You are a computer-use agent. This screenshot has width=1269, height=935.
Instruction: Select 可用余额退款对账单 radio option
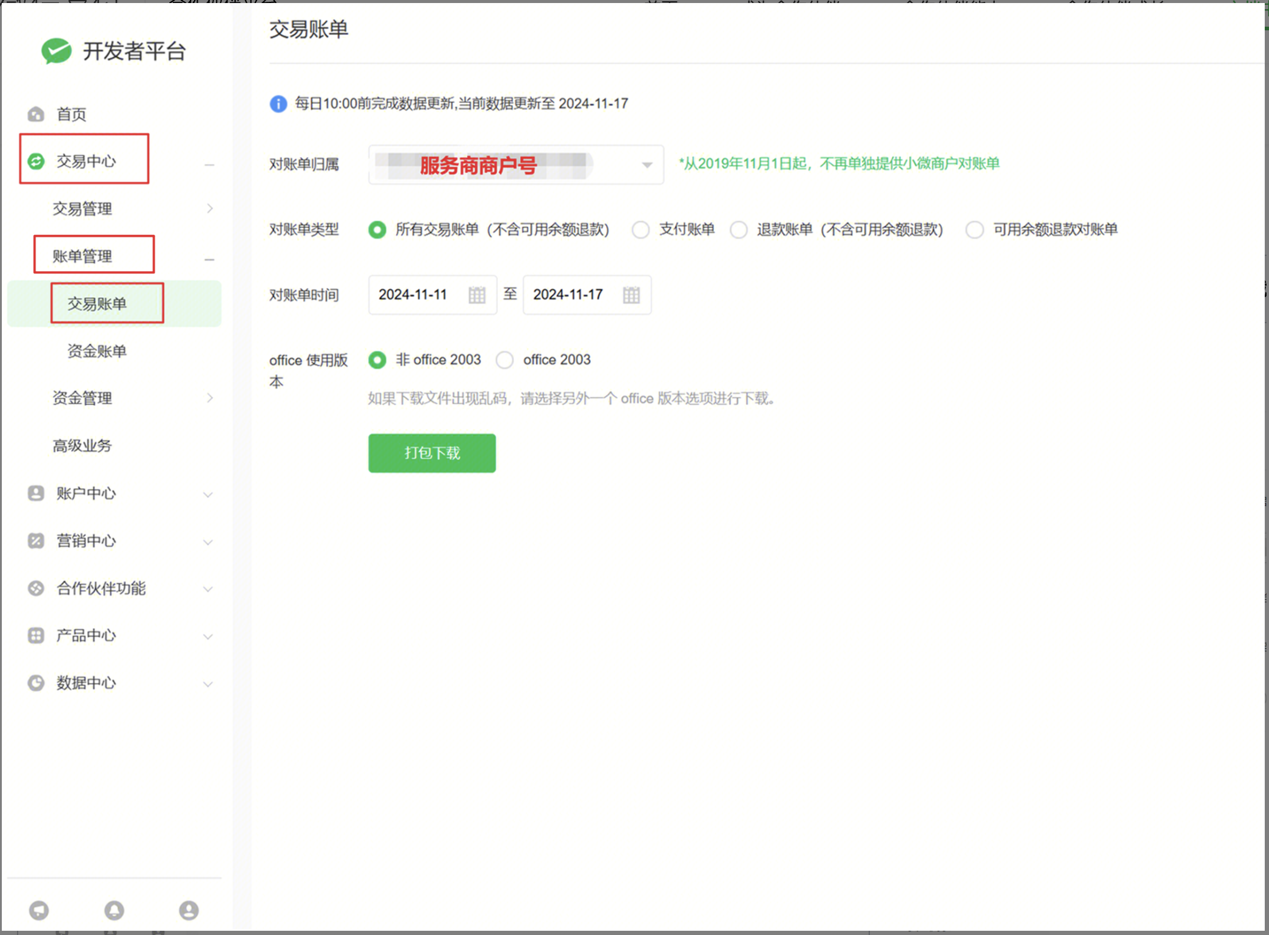click(974, 230)
